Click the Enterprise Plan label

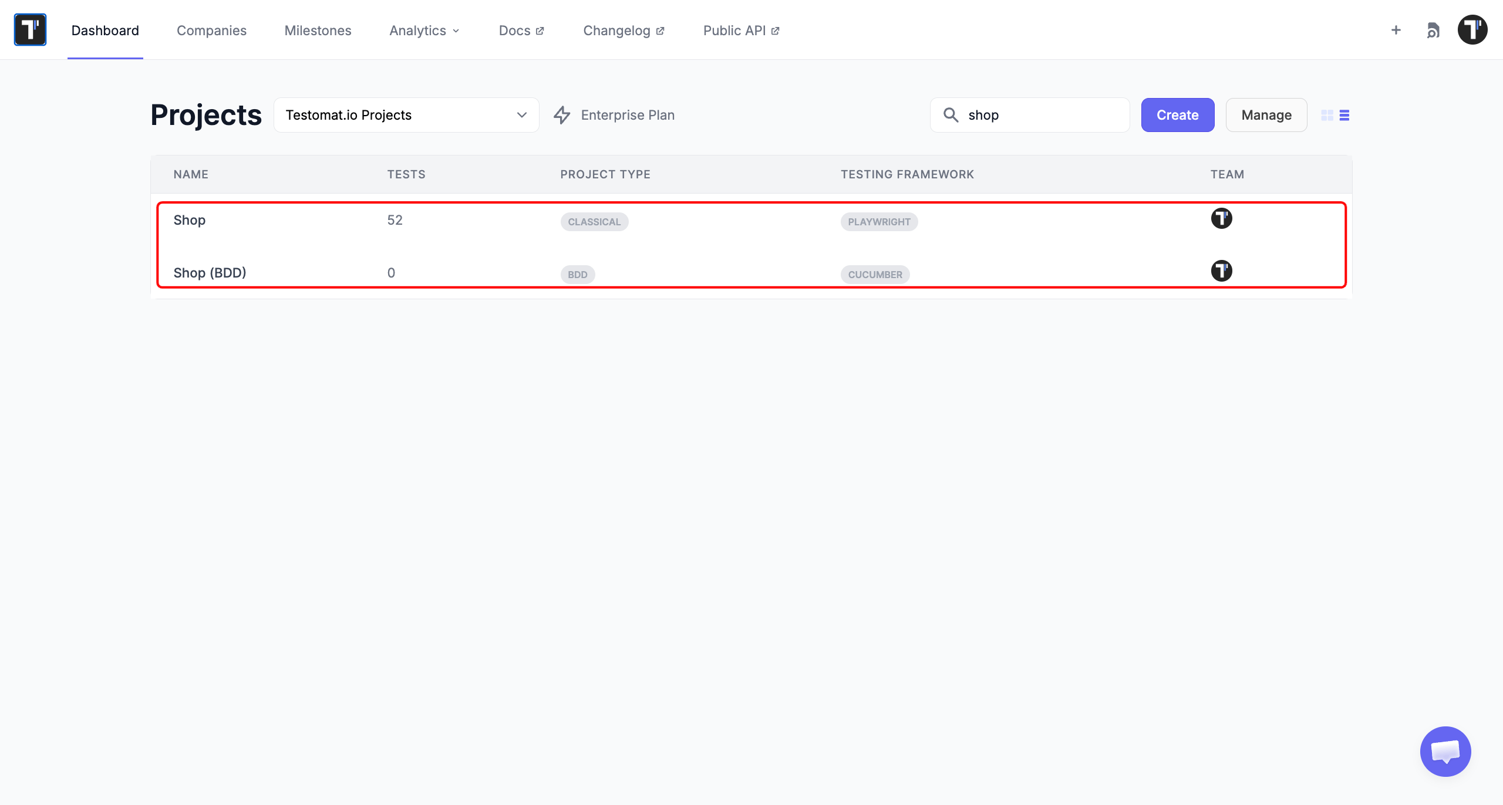pyautogui.click(x=628, y=115)
